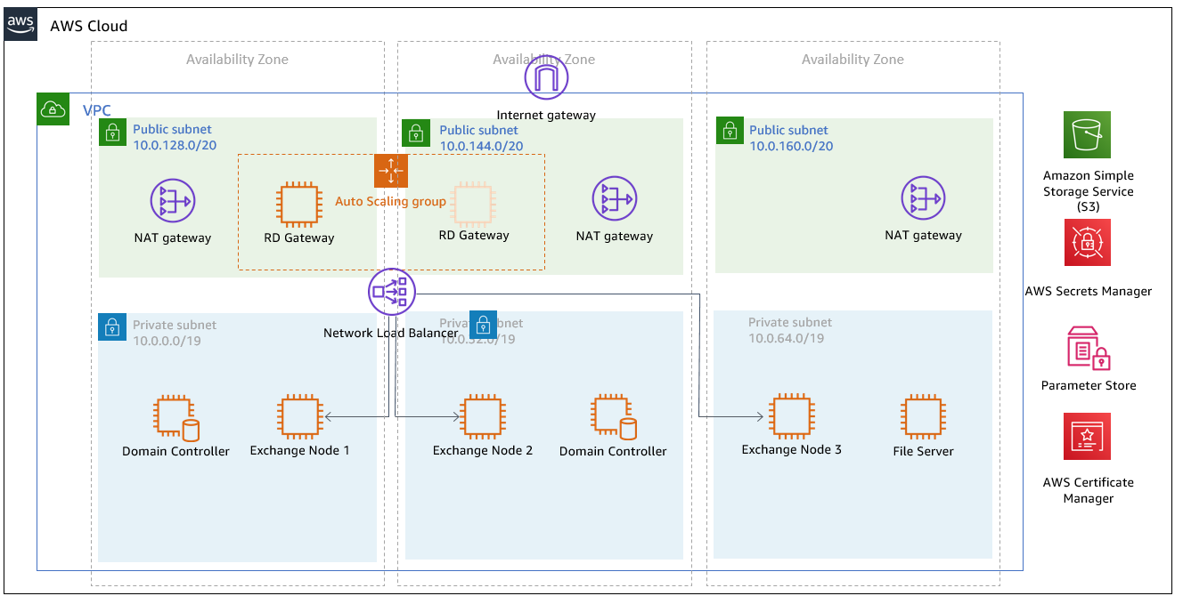Click the green Amazon S3 bucket icon
The image size is (1183, 604).
tap(1087, 135)
